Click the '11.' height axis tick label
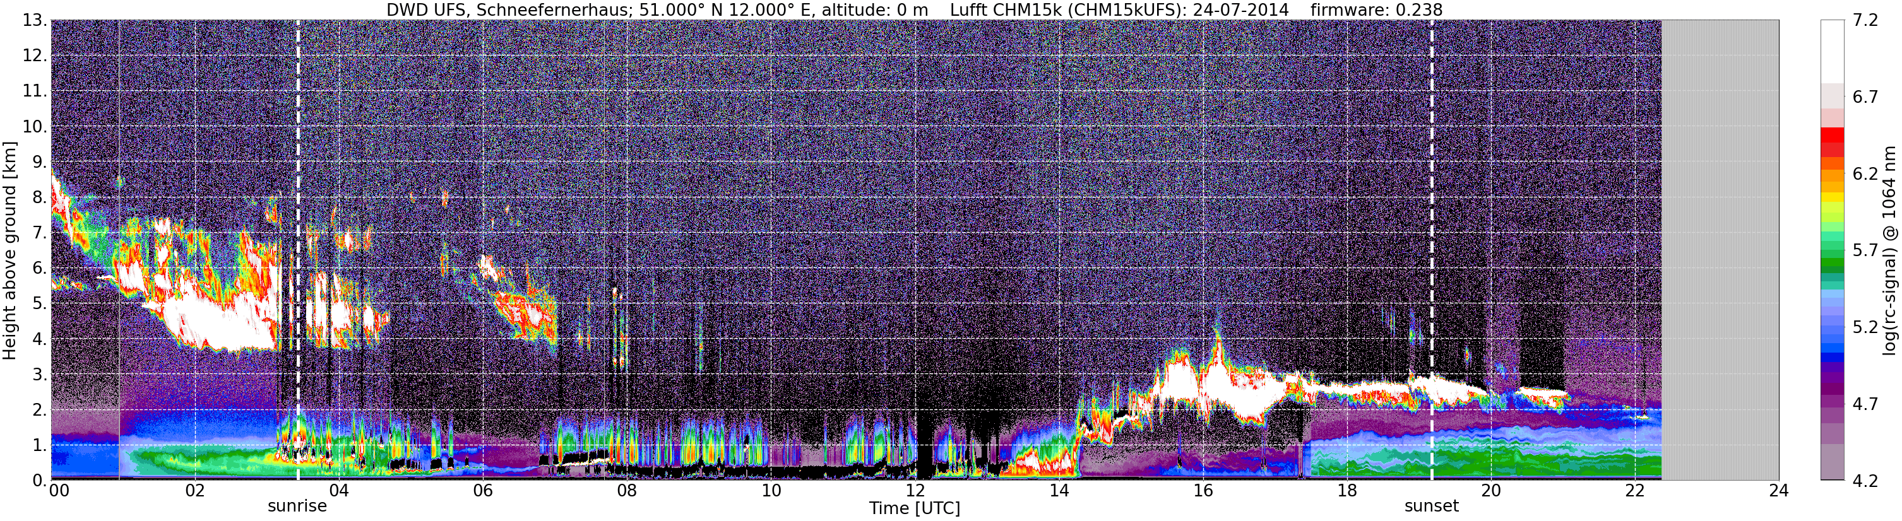 (35, 91)
